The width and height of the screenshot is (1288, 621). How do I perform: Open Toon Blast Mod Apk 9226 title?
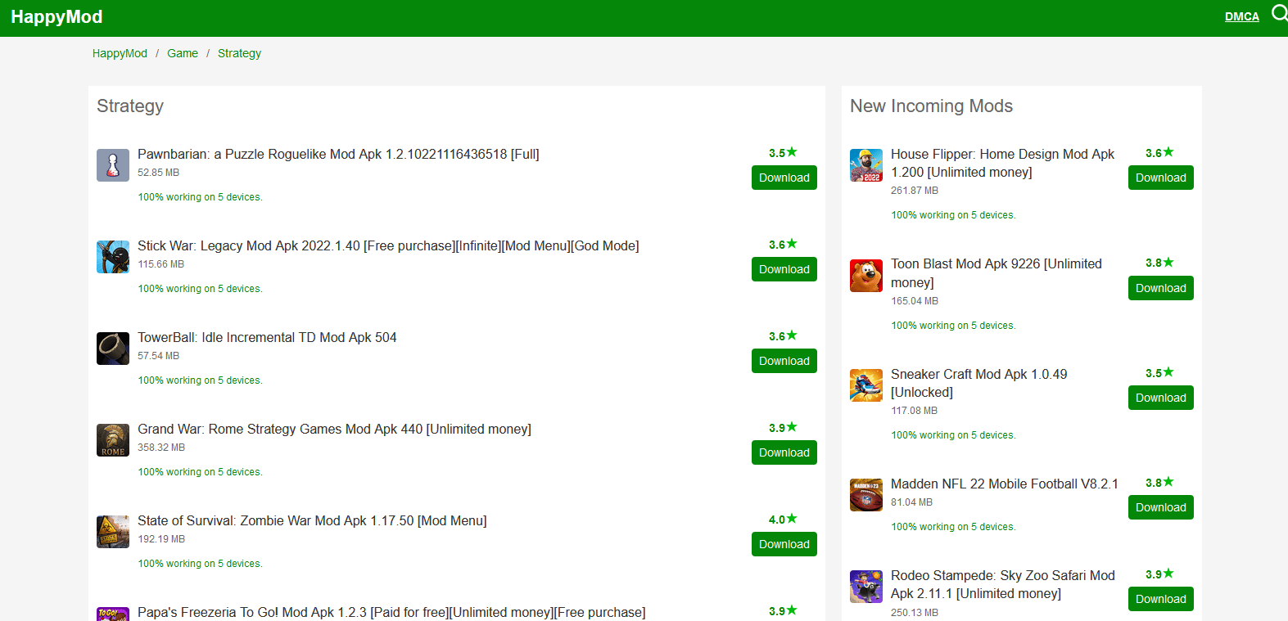pos(997,273)
